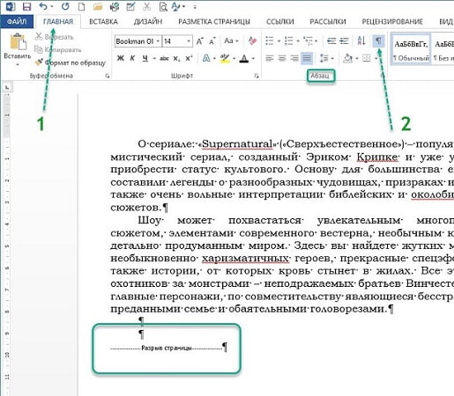Image resolution: width=454 pixels, height=396 pixels.
Task: Create new blank document icon
Action: tap(81, 6)
